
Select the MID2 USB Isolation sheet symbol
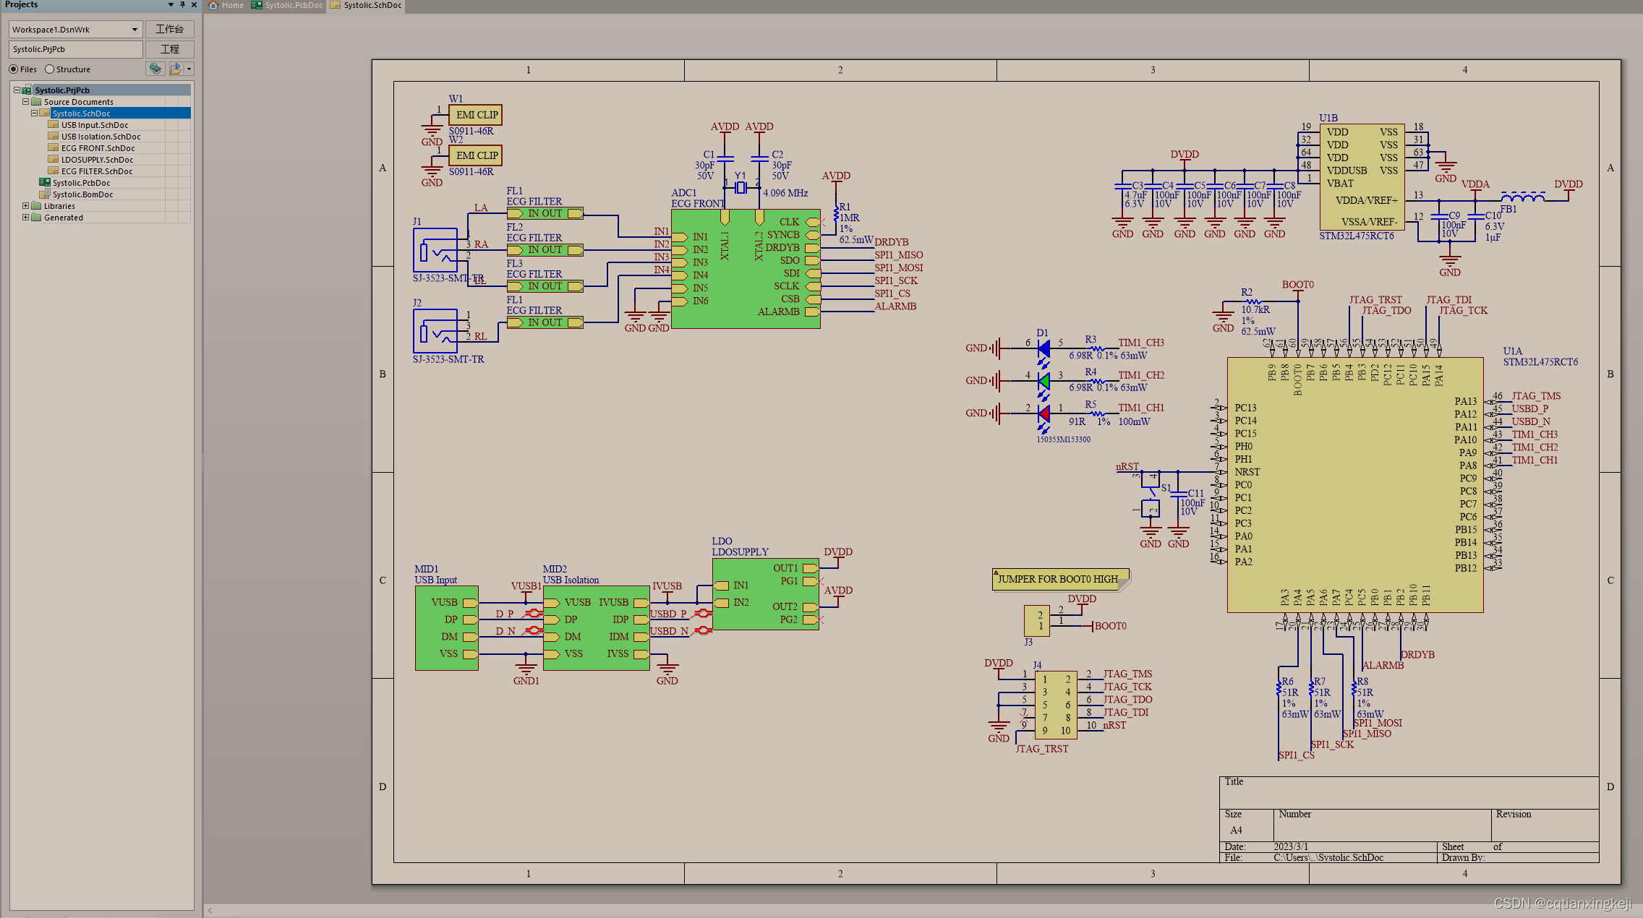[596, 628]
